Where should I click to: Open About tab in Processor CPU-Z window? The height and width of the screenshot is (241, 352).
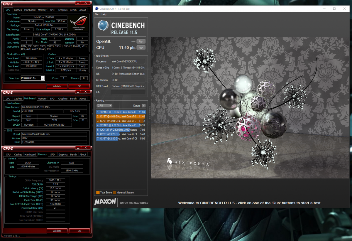(x=83, y=10)
